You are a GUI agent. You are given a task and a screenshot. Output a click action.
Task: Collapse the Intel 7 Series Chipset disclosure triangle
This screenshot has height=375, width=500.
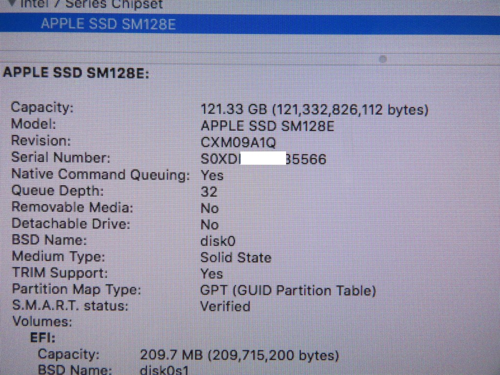(x=13, y=3)
